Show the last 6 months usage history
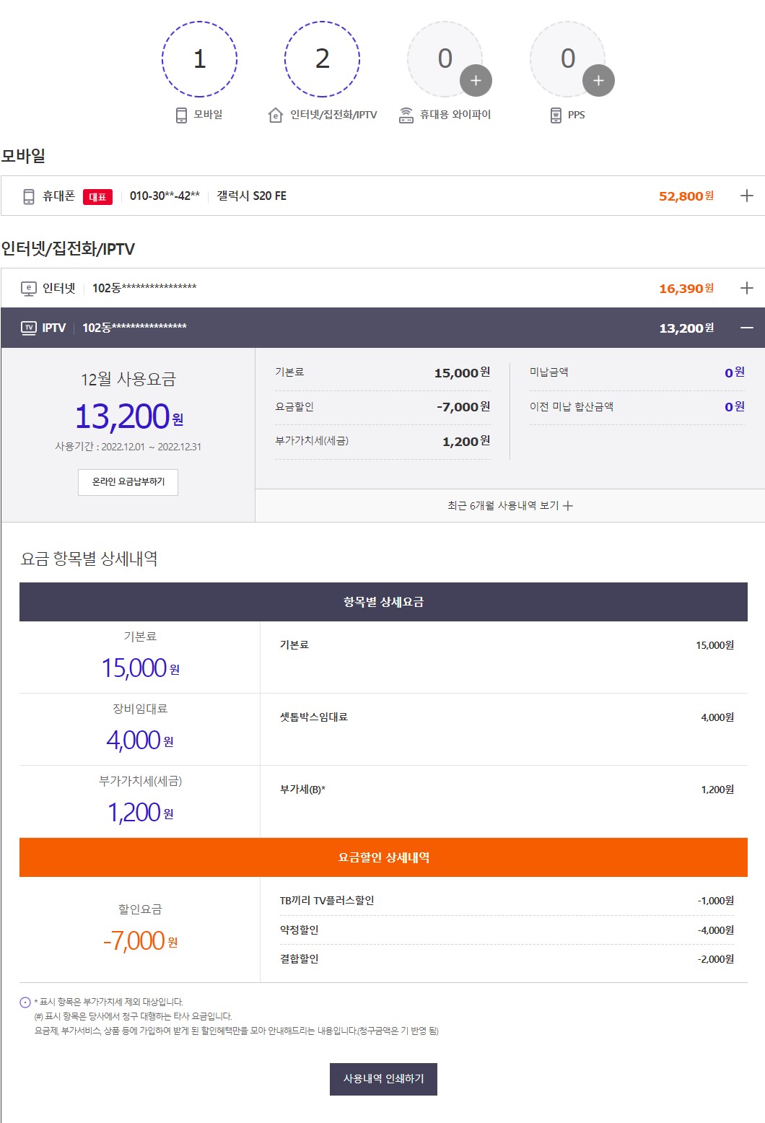 [x=510, y=506]
